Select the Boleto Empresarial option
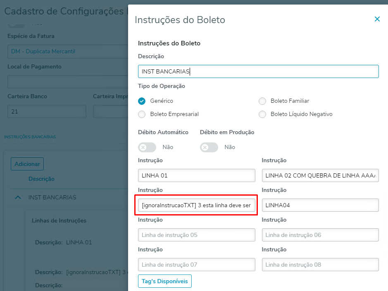 142,114
